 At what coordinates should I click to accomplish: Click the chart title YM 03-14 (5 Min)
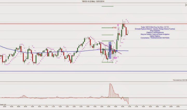[x=94, y=2]
